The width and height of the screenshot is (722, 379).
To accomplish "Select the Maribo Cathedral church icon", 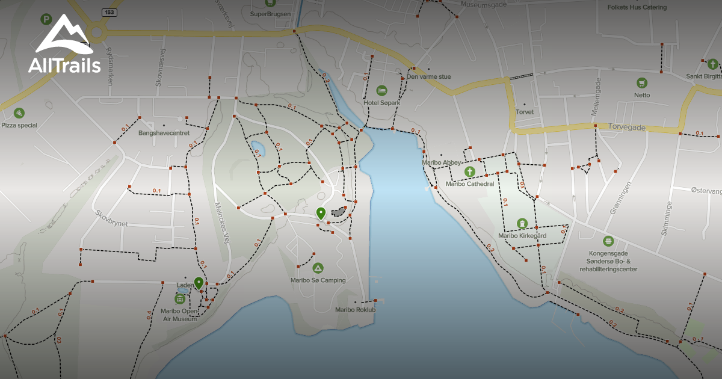I will (469, 173).
